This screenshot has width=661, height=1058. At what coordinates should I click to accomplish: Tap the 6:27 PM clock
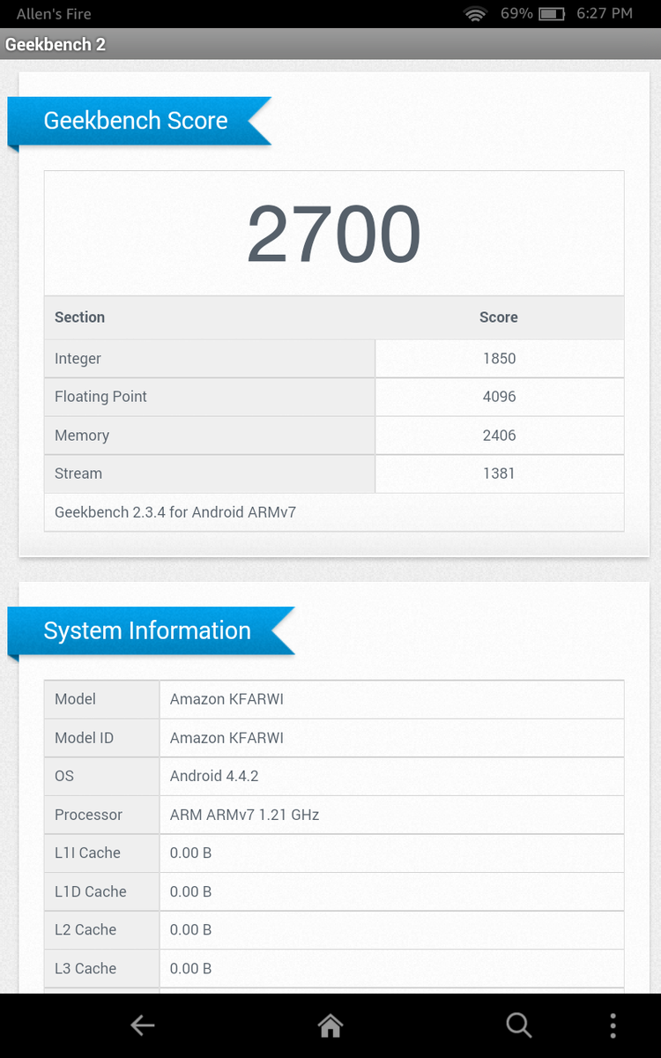(605, 13)
